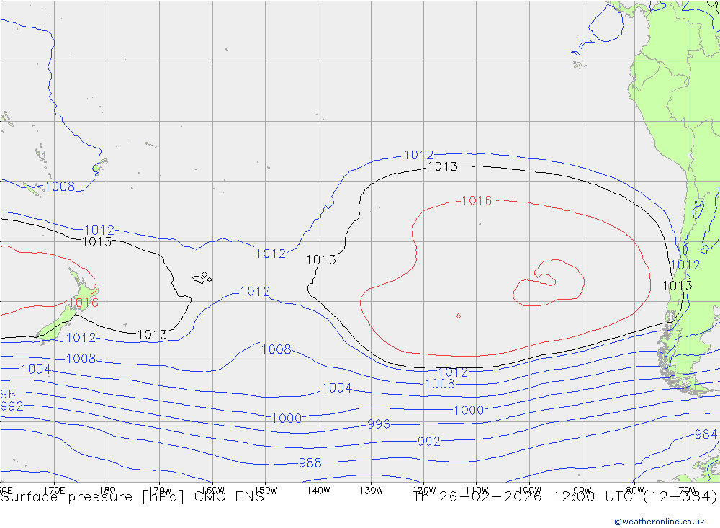Click the 140W longitude axis label

click(x=318, y=491)
